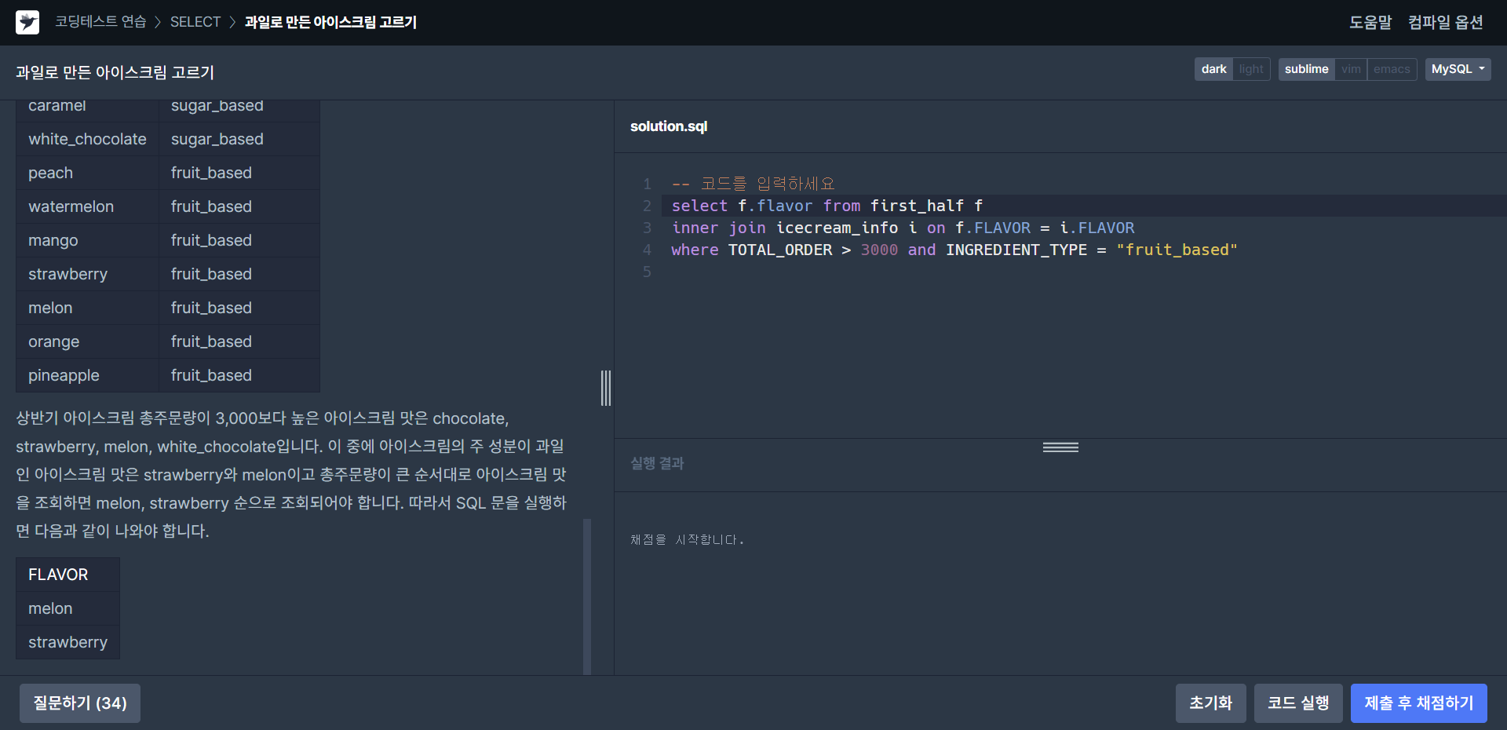1507x730 pixels.
Task: Click the problem description scrollbar
Action: pyautogui.click(x=587, y=597)
